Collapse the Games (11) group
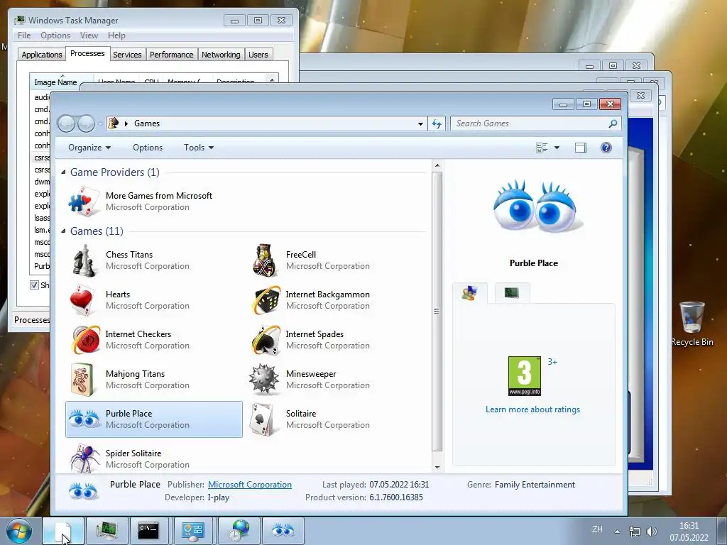The height and width of the screenshot is (545, 727). coord(63,231)
